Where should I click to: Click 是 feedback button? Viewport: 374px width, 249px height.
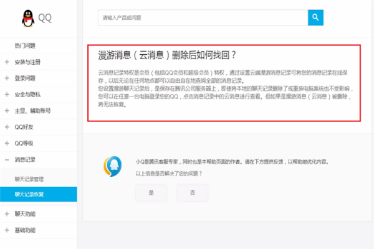tap(151, 192)
